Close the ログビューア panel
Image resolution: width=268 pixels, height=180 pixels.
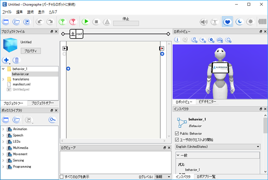pyautogui.click(x=169, y=147)
